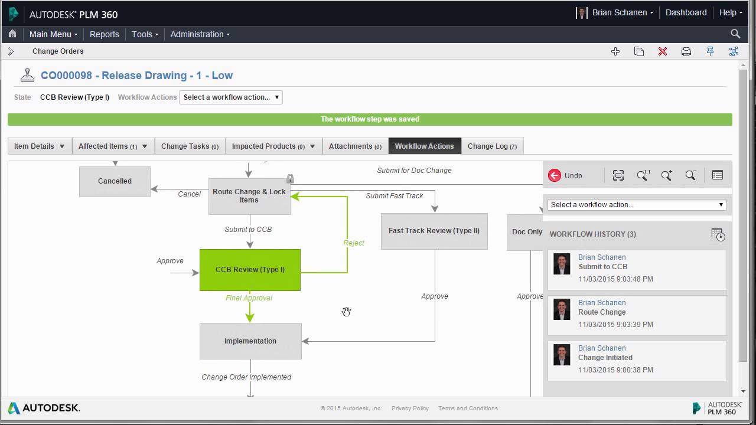The width and height of the screenshot is (756, 425).
Task: Click the Change Orders breadcrumb link
Action: click(58, 51)
